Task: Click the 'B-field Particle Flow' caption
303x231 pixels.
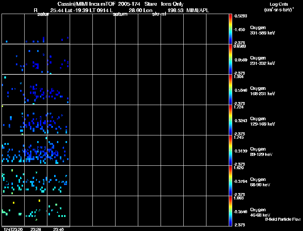Action: tap(283, 219)
